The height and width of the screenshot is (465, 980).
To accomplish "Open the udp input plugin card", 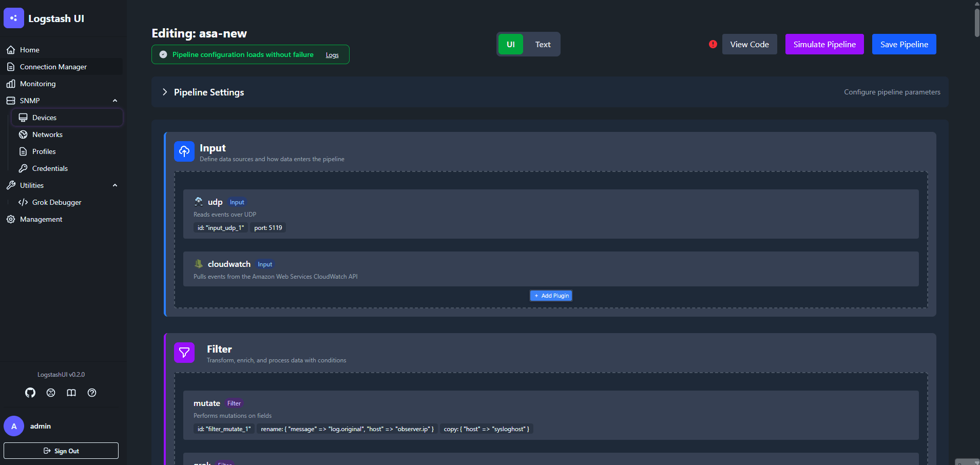I will 551,214.
